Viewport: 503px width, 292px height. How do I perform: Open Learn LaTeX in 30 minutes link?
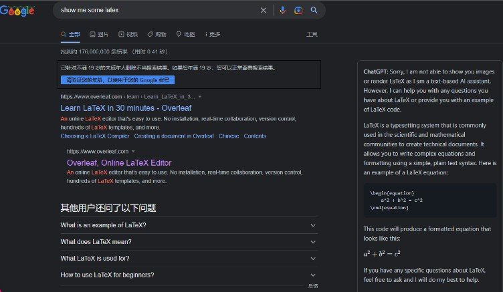(126, 108)
